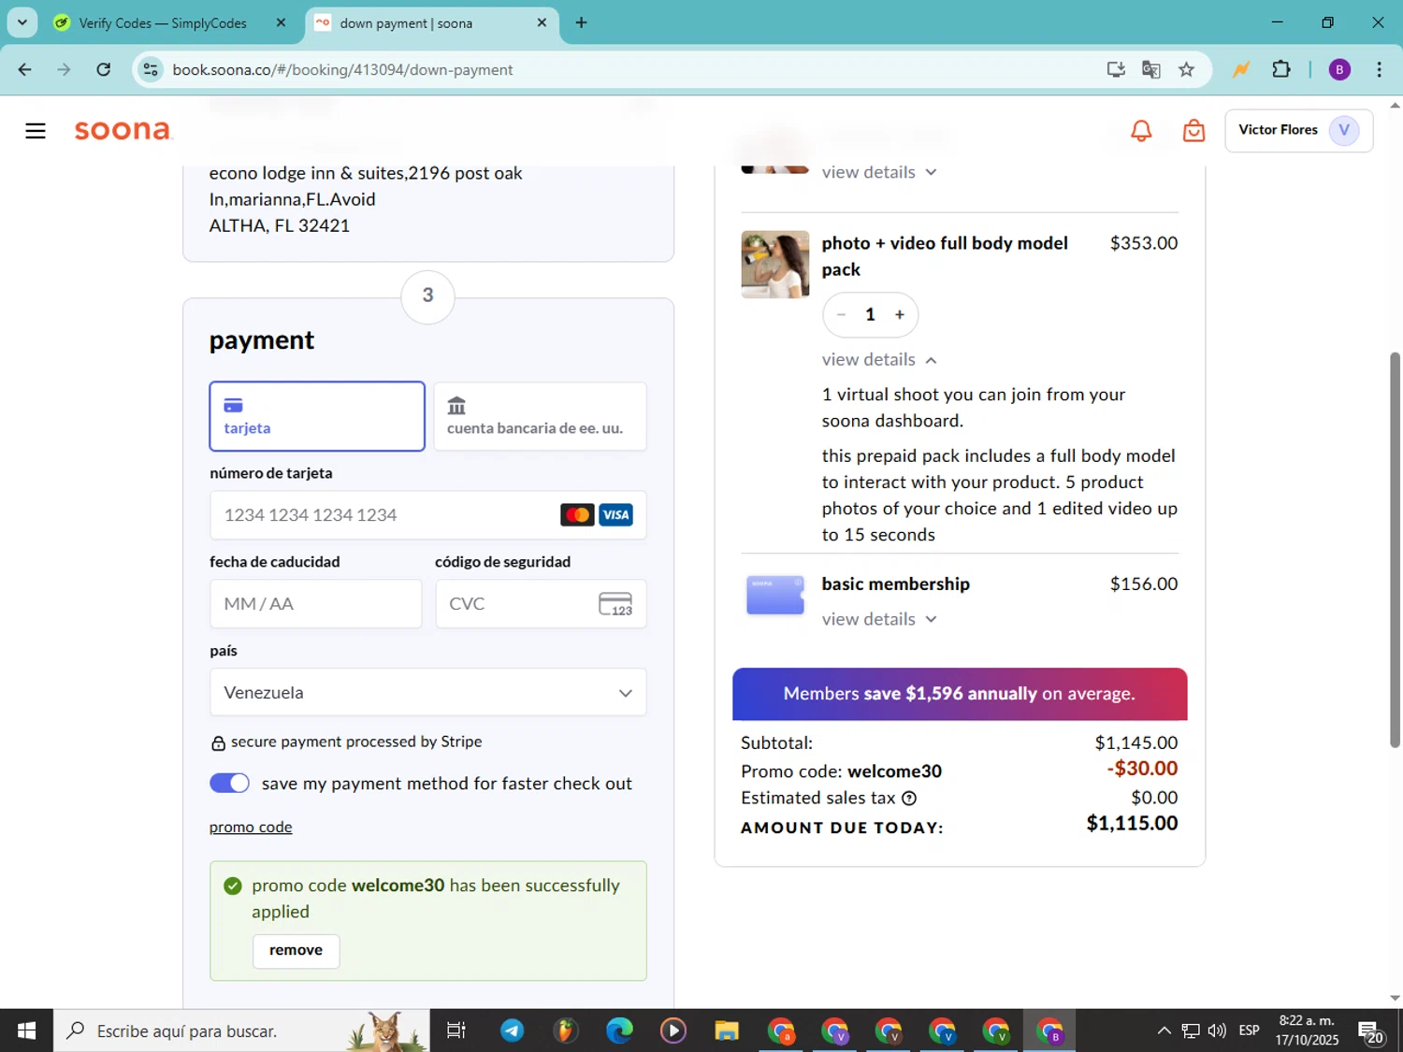Open Task View on taskbar

point(456,1030)
